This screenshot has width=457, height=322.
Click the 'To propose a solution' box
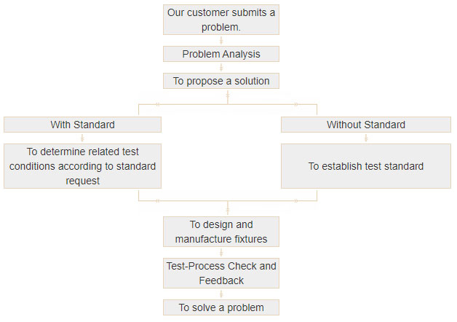pyautogui.click(x=221, y=81)
